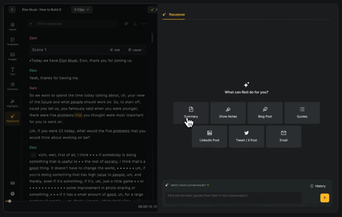Generate a Tweet / X Post
Screen dimensions: 342x217
click(246, 136)
